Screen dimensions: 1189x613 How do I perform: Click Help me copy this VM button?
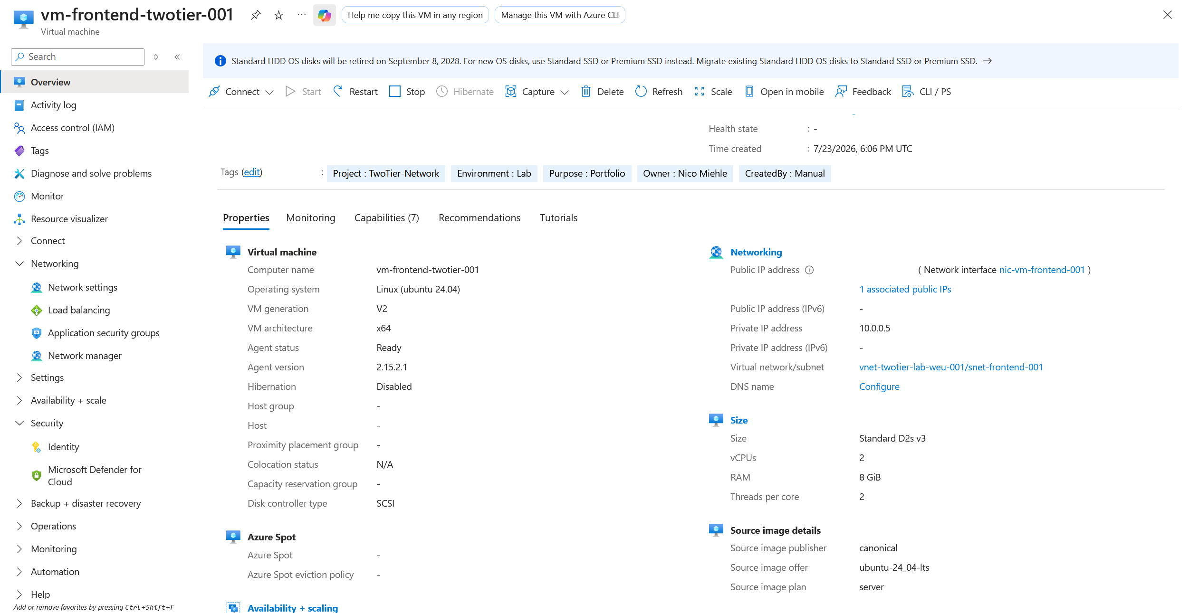click(415, 15)
